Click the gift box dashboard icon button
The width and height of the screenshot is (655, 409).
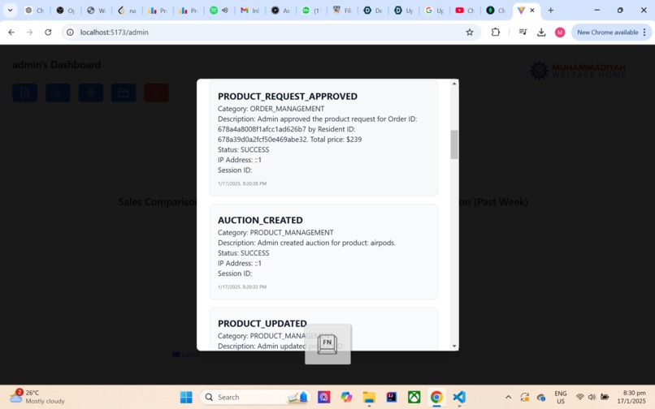[x=91, y=93]
